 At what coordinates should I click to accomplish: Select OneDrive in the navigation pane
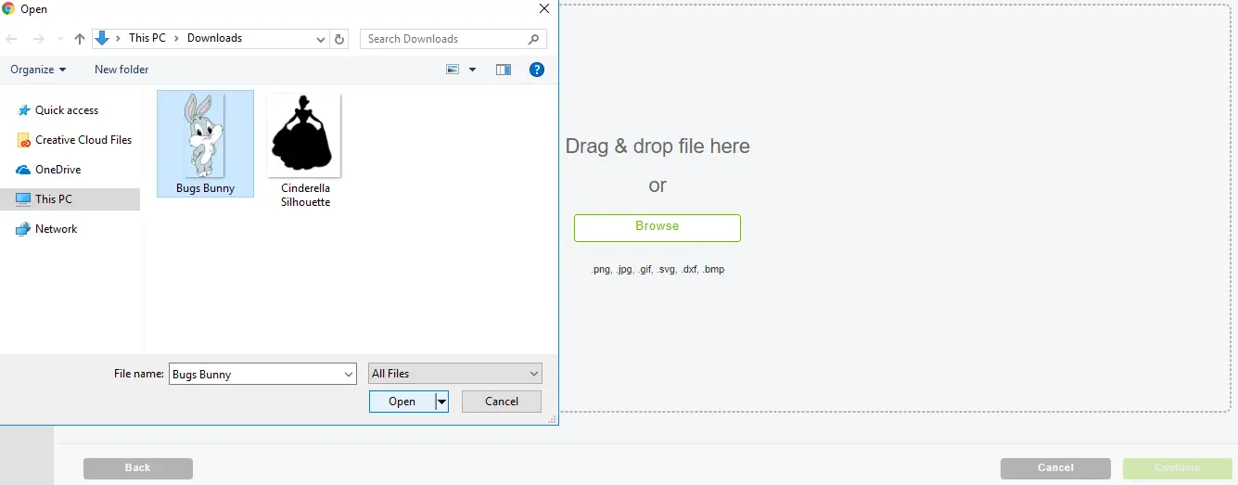(58, 170)
